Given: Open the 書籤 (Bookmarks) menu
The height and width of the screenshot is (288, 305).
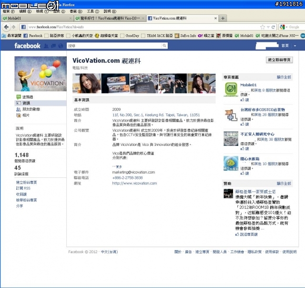Looking at the screenshot, I should [76, 11].
